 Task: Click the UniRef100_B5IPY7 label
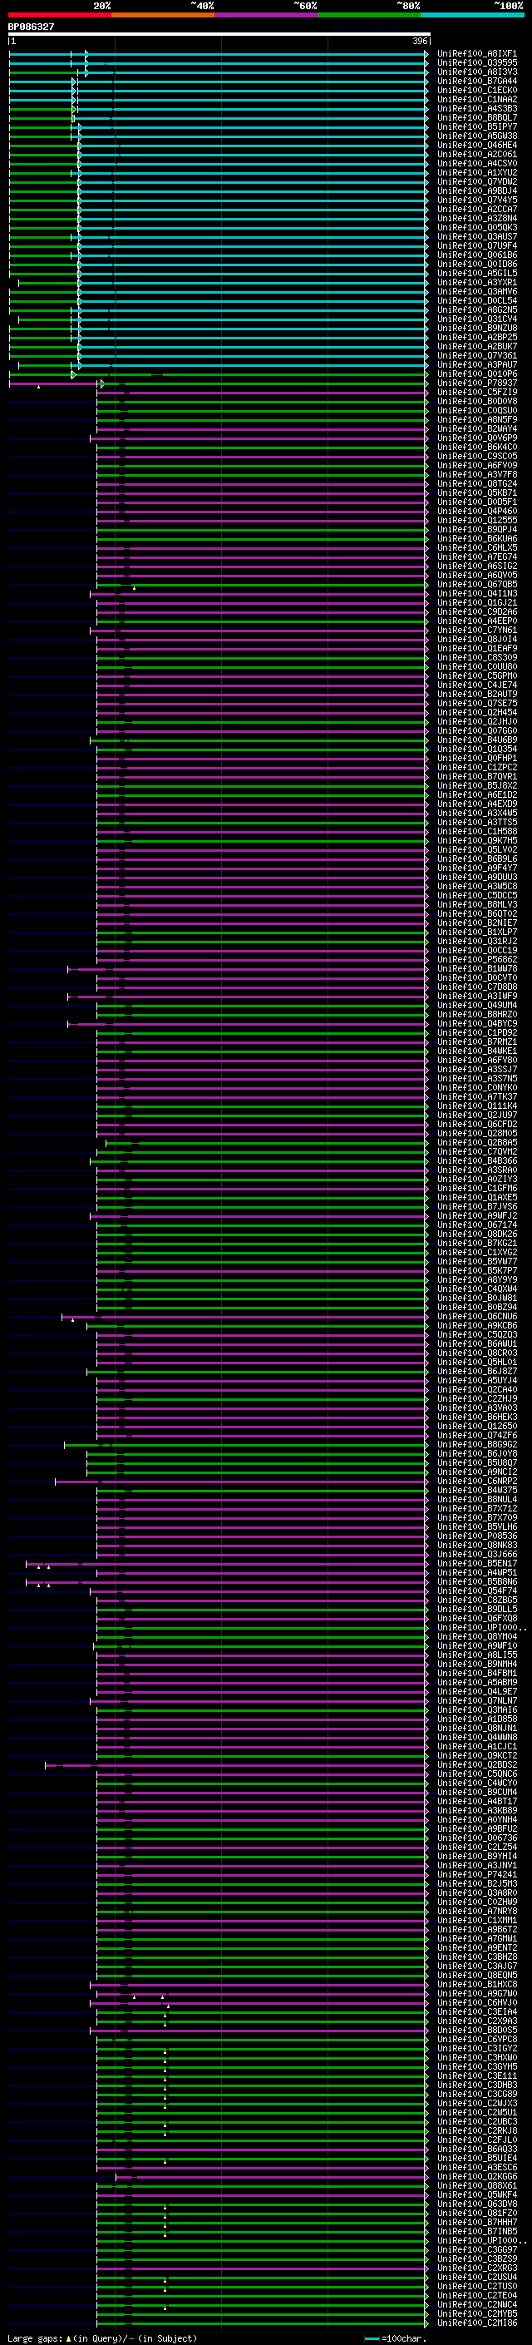click(477, 126)
